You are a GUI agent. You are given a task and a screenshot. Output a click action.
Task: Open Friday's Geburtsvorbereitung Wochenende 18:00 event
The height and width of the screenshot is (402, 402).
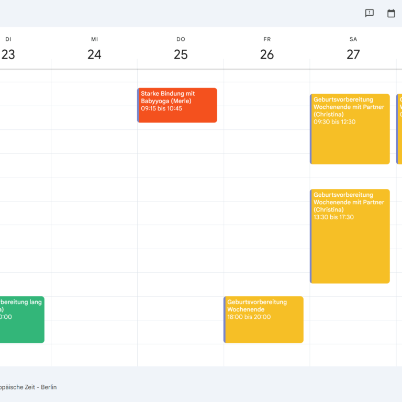click(x=264, y=320)
